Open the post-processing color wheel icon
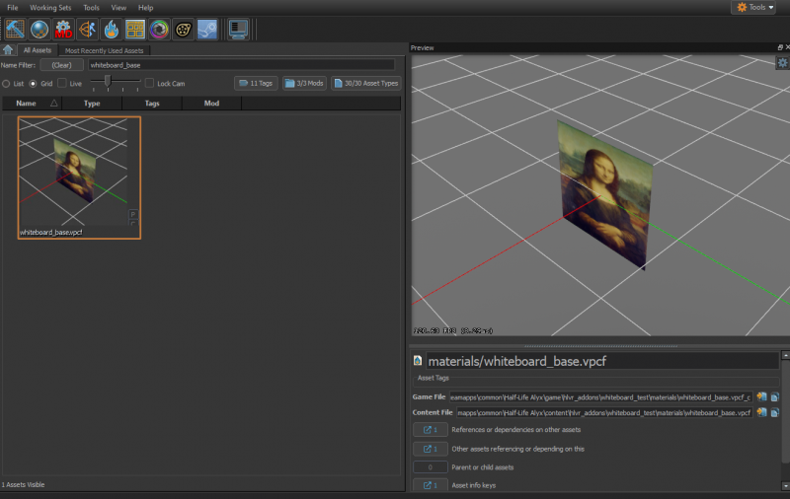The height and width of the screenshot is (499, 790). point(159,30)
